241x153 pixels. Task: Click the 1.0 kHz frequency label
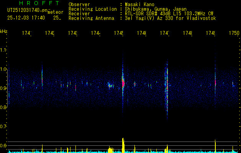click(x=3, y=69)
